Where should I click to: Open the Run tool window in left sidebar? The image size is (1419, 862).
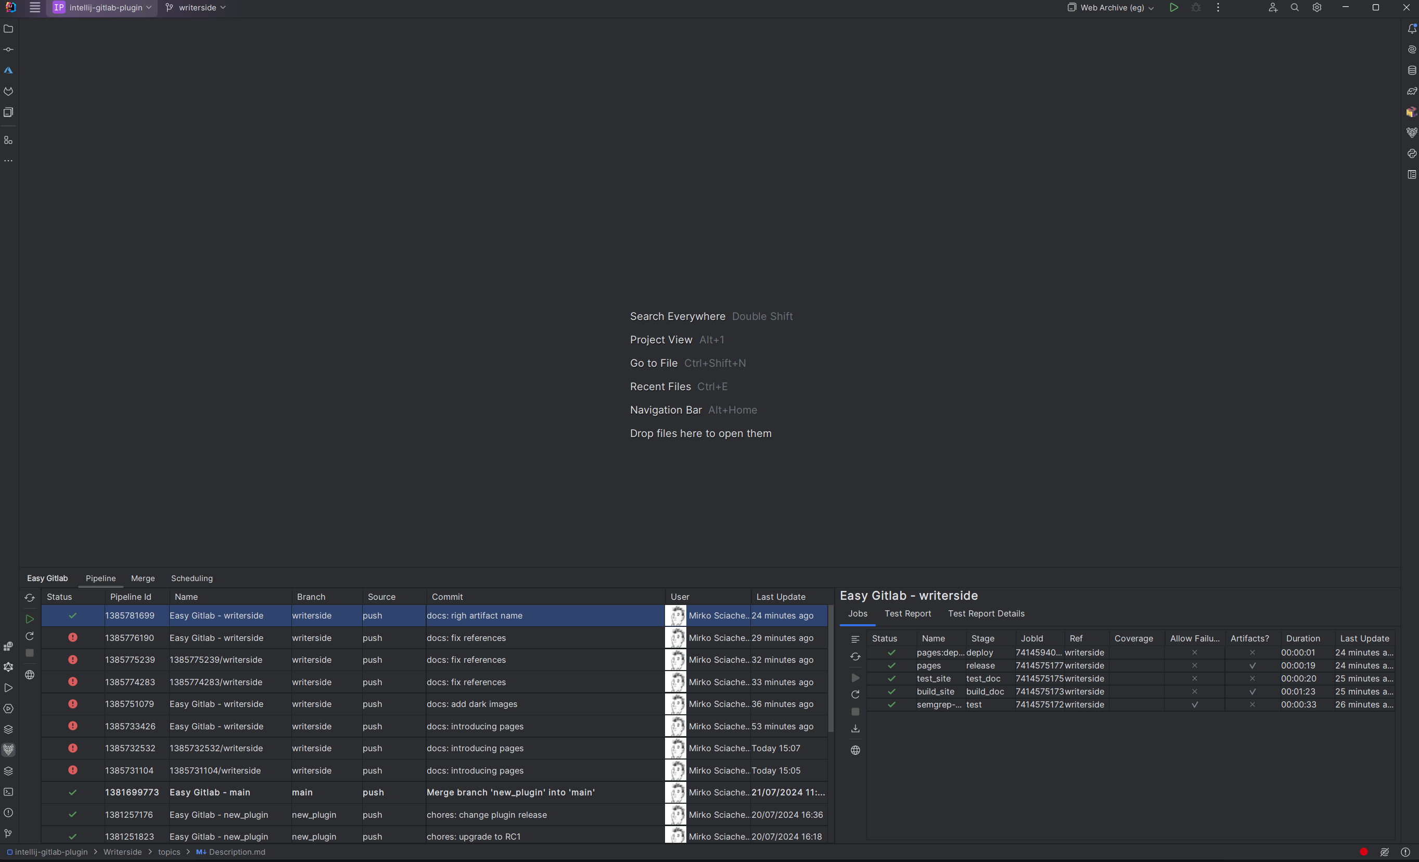click(9, 688)
